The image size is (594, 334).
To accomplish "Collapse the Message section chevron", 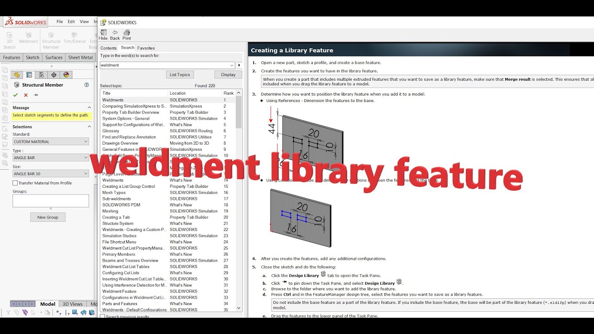I will 89,108.
